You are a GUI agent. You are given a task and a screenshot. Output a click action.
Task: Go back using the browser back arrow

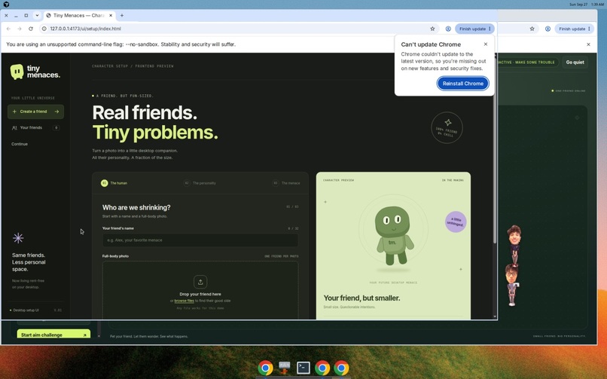coord(8,29)
